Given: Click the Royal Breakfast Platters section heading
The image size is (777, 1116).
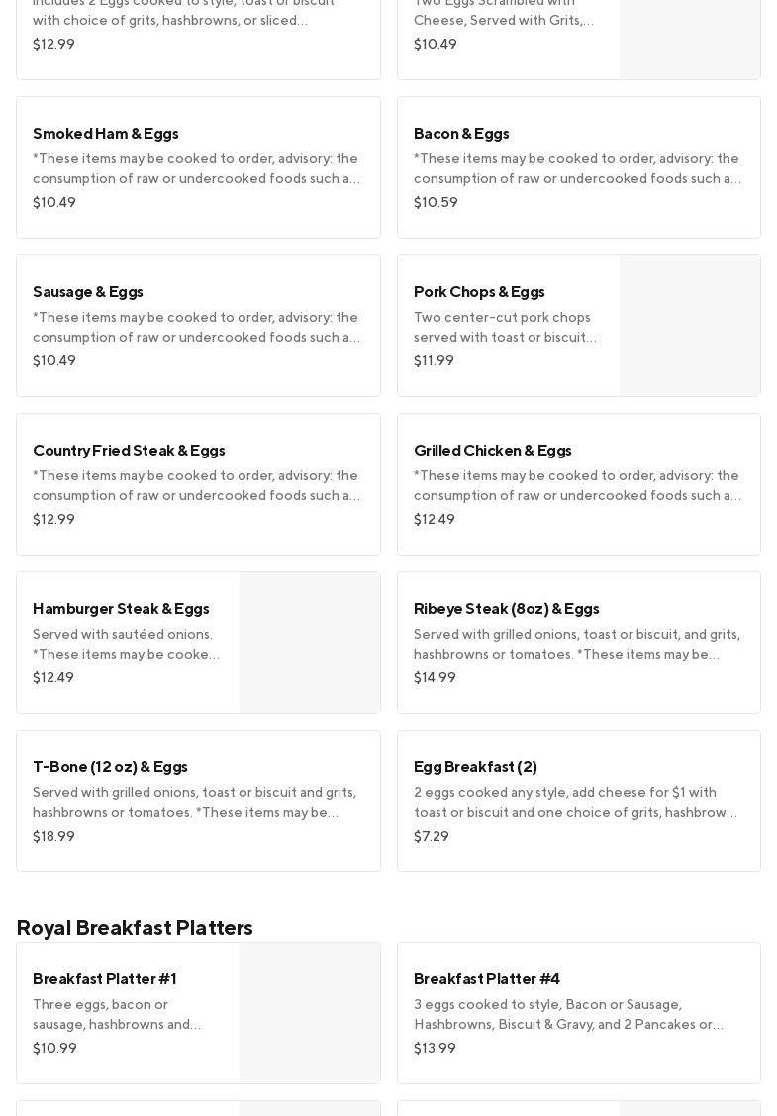Looking at the screenshot, I should pos(135,927).
